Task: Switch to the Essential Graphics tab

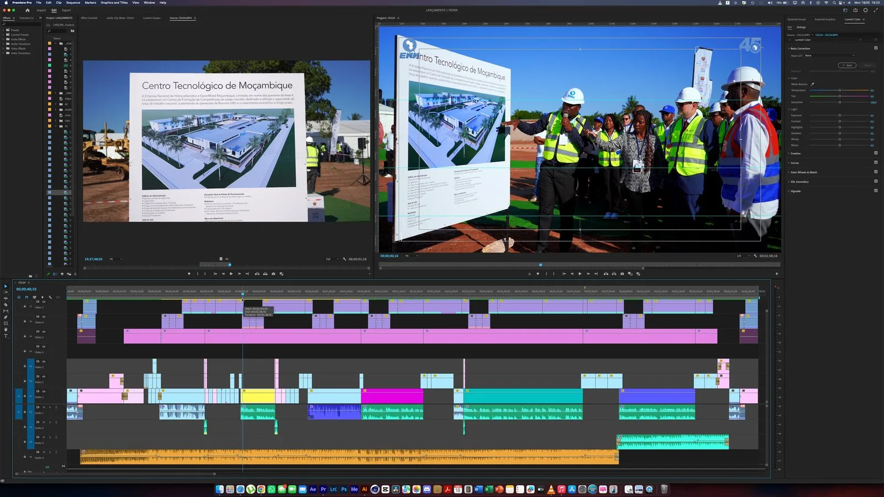Action: [x=825, y=19]
